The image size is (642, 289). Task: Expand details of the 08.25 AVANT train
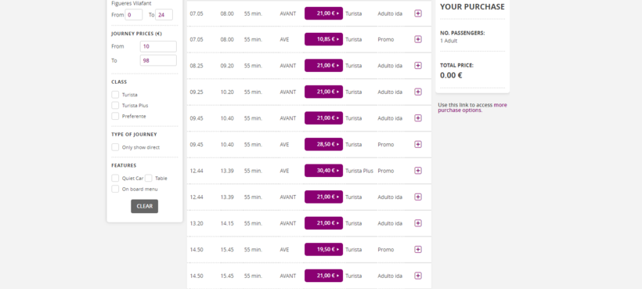click(x=417, y=66)
